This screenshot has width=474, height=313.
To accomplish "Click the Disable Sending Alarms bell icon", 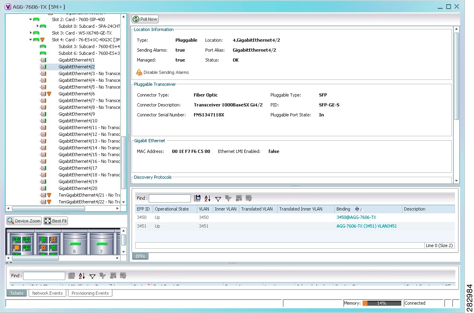I will (139, 72).
